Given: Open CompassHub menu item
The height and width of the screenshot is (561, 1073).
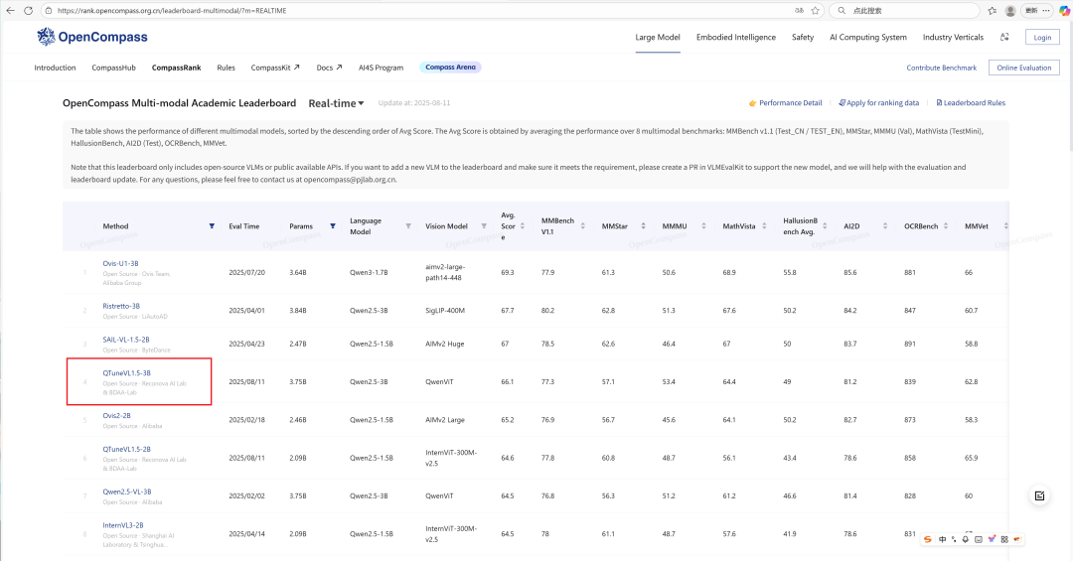Looking at the screenshot, I should pos(113,68).
